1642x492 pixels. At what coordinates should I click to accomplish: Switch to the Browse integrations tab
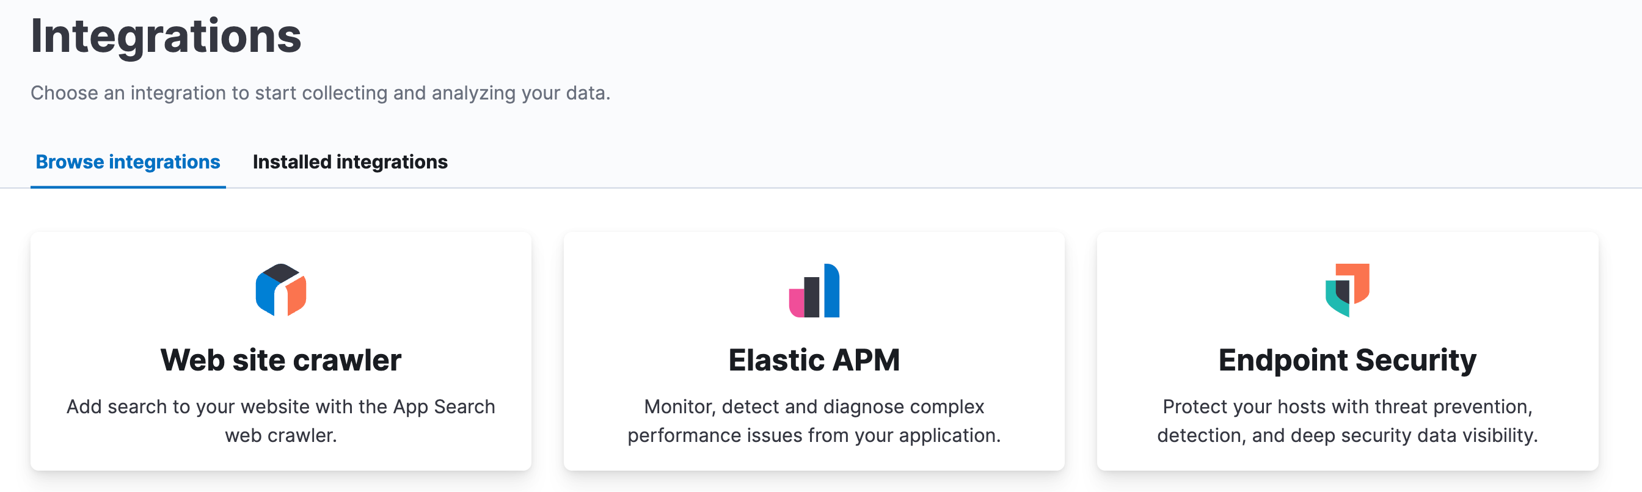(128, 162)
